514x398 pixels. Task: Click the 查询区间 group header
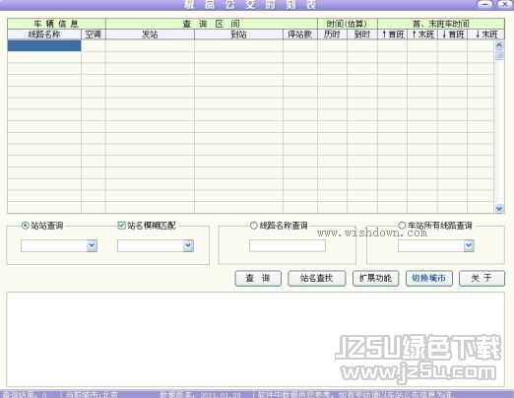(x=212, y=24)
